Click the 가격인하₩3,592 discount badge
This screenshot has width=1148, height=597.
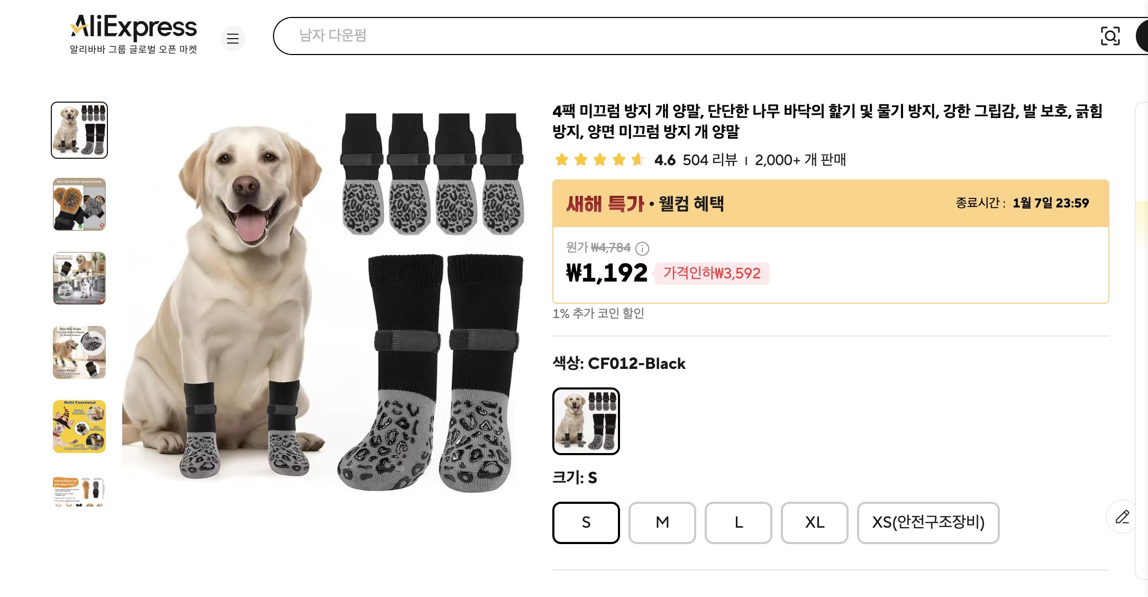click(713, 273)
